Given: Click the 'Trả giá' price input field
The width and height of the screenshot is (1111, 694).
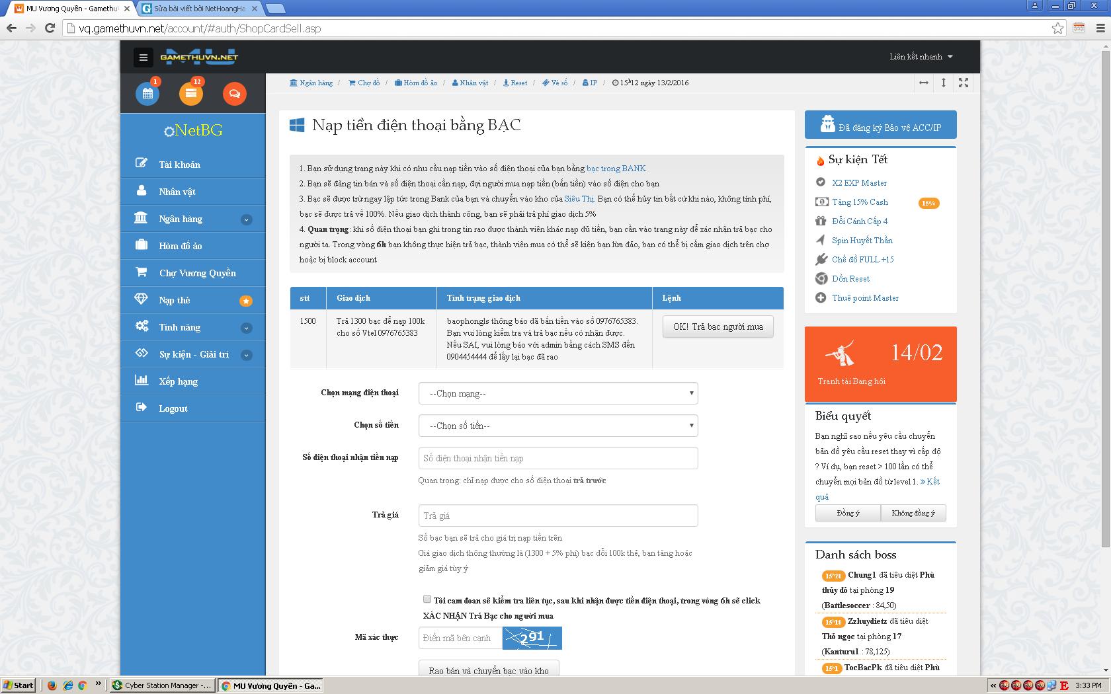Looking at the screenshot, I should [557, 516].
